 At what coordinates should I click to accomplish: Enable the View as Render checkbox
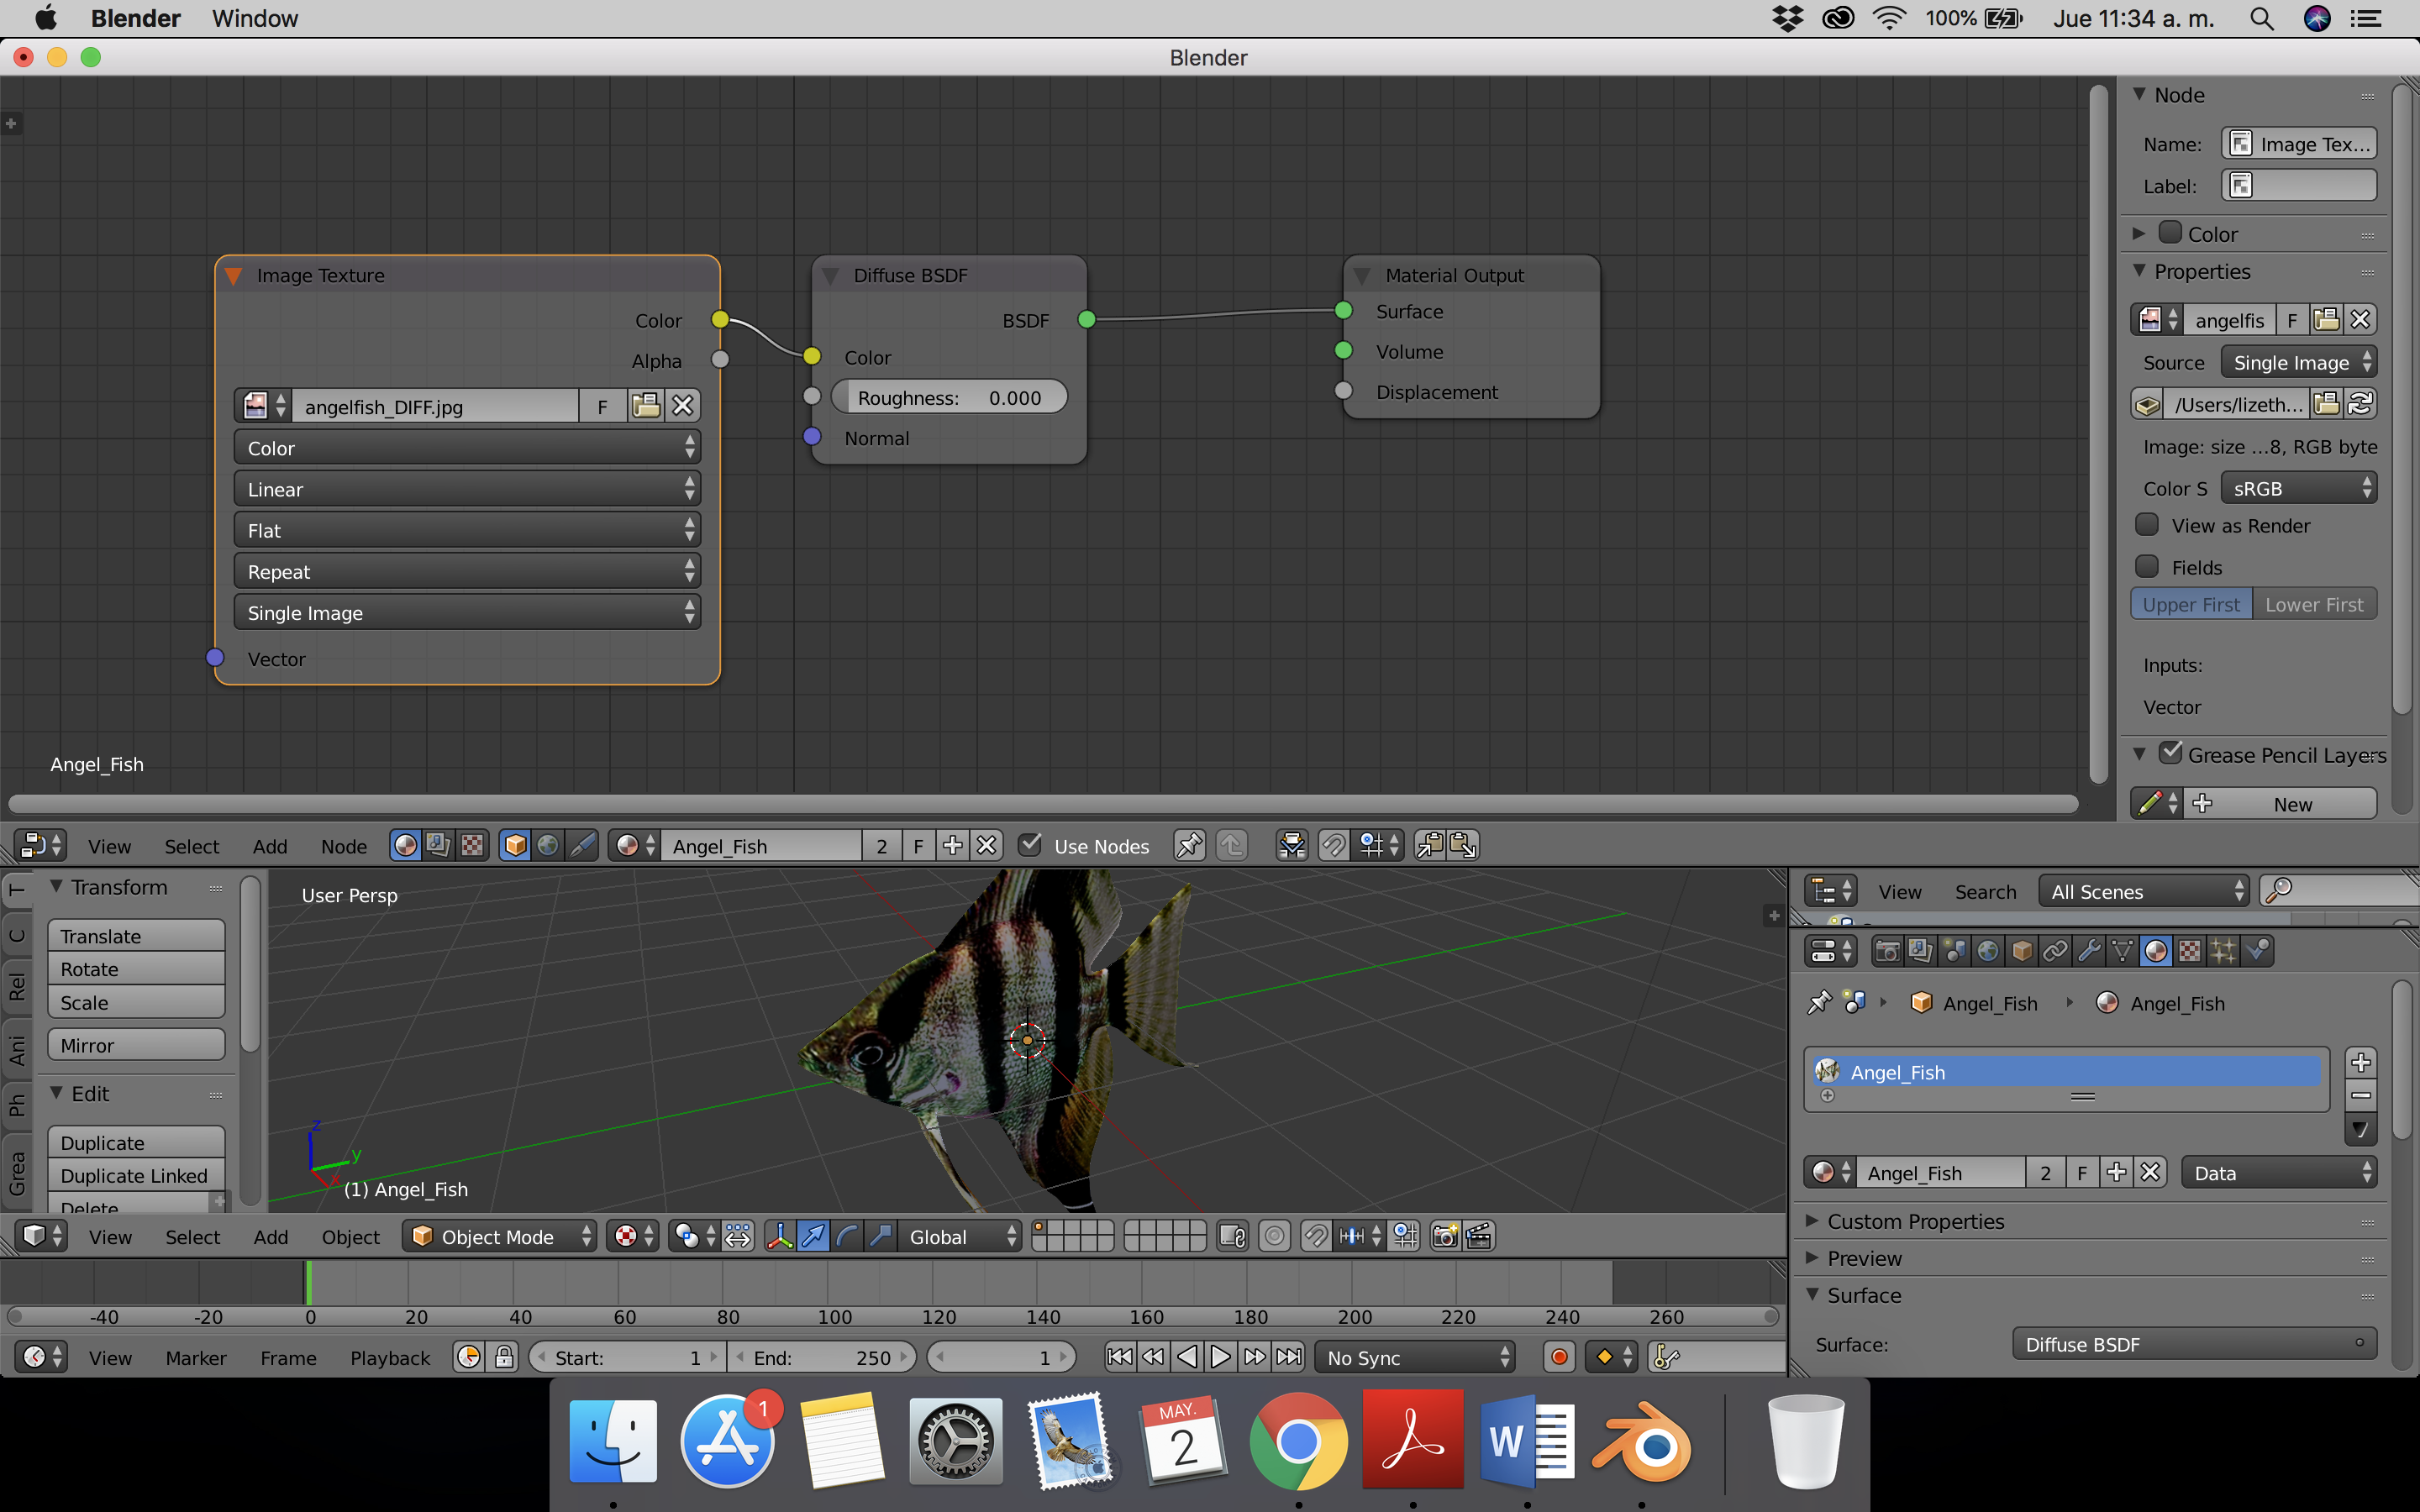pos(2147,525)
